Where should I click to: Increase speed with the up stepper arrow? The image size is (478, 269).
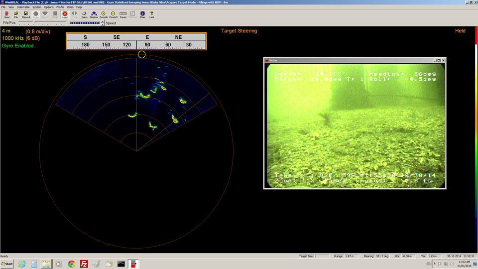(x=103, y=21)
